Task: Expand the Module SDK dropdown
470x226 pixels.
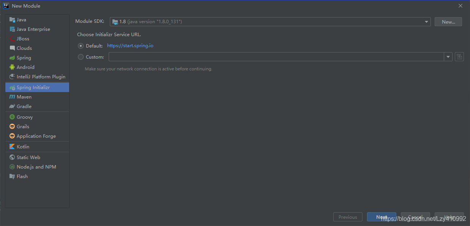Action: [426, 22]
